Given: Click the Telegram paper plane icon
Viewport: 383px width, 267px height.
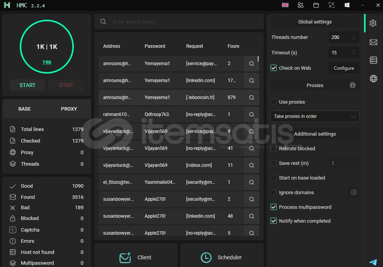Looking at the screenshot, I should click(373, 262).
